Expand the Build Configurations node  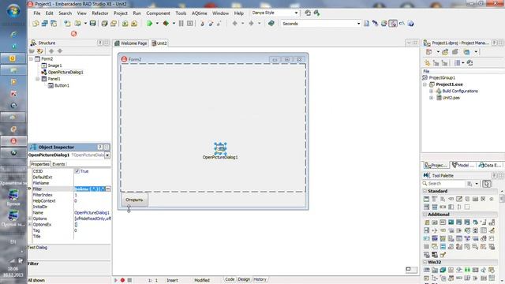(432, 92)
